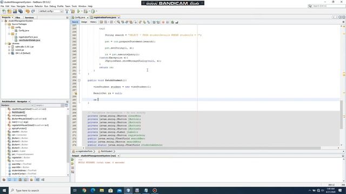
Task: Click the Undo toolbar icon
Action: click(28, 11)
